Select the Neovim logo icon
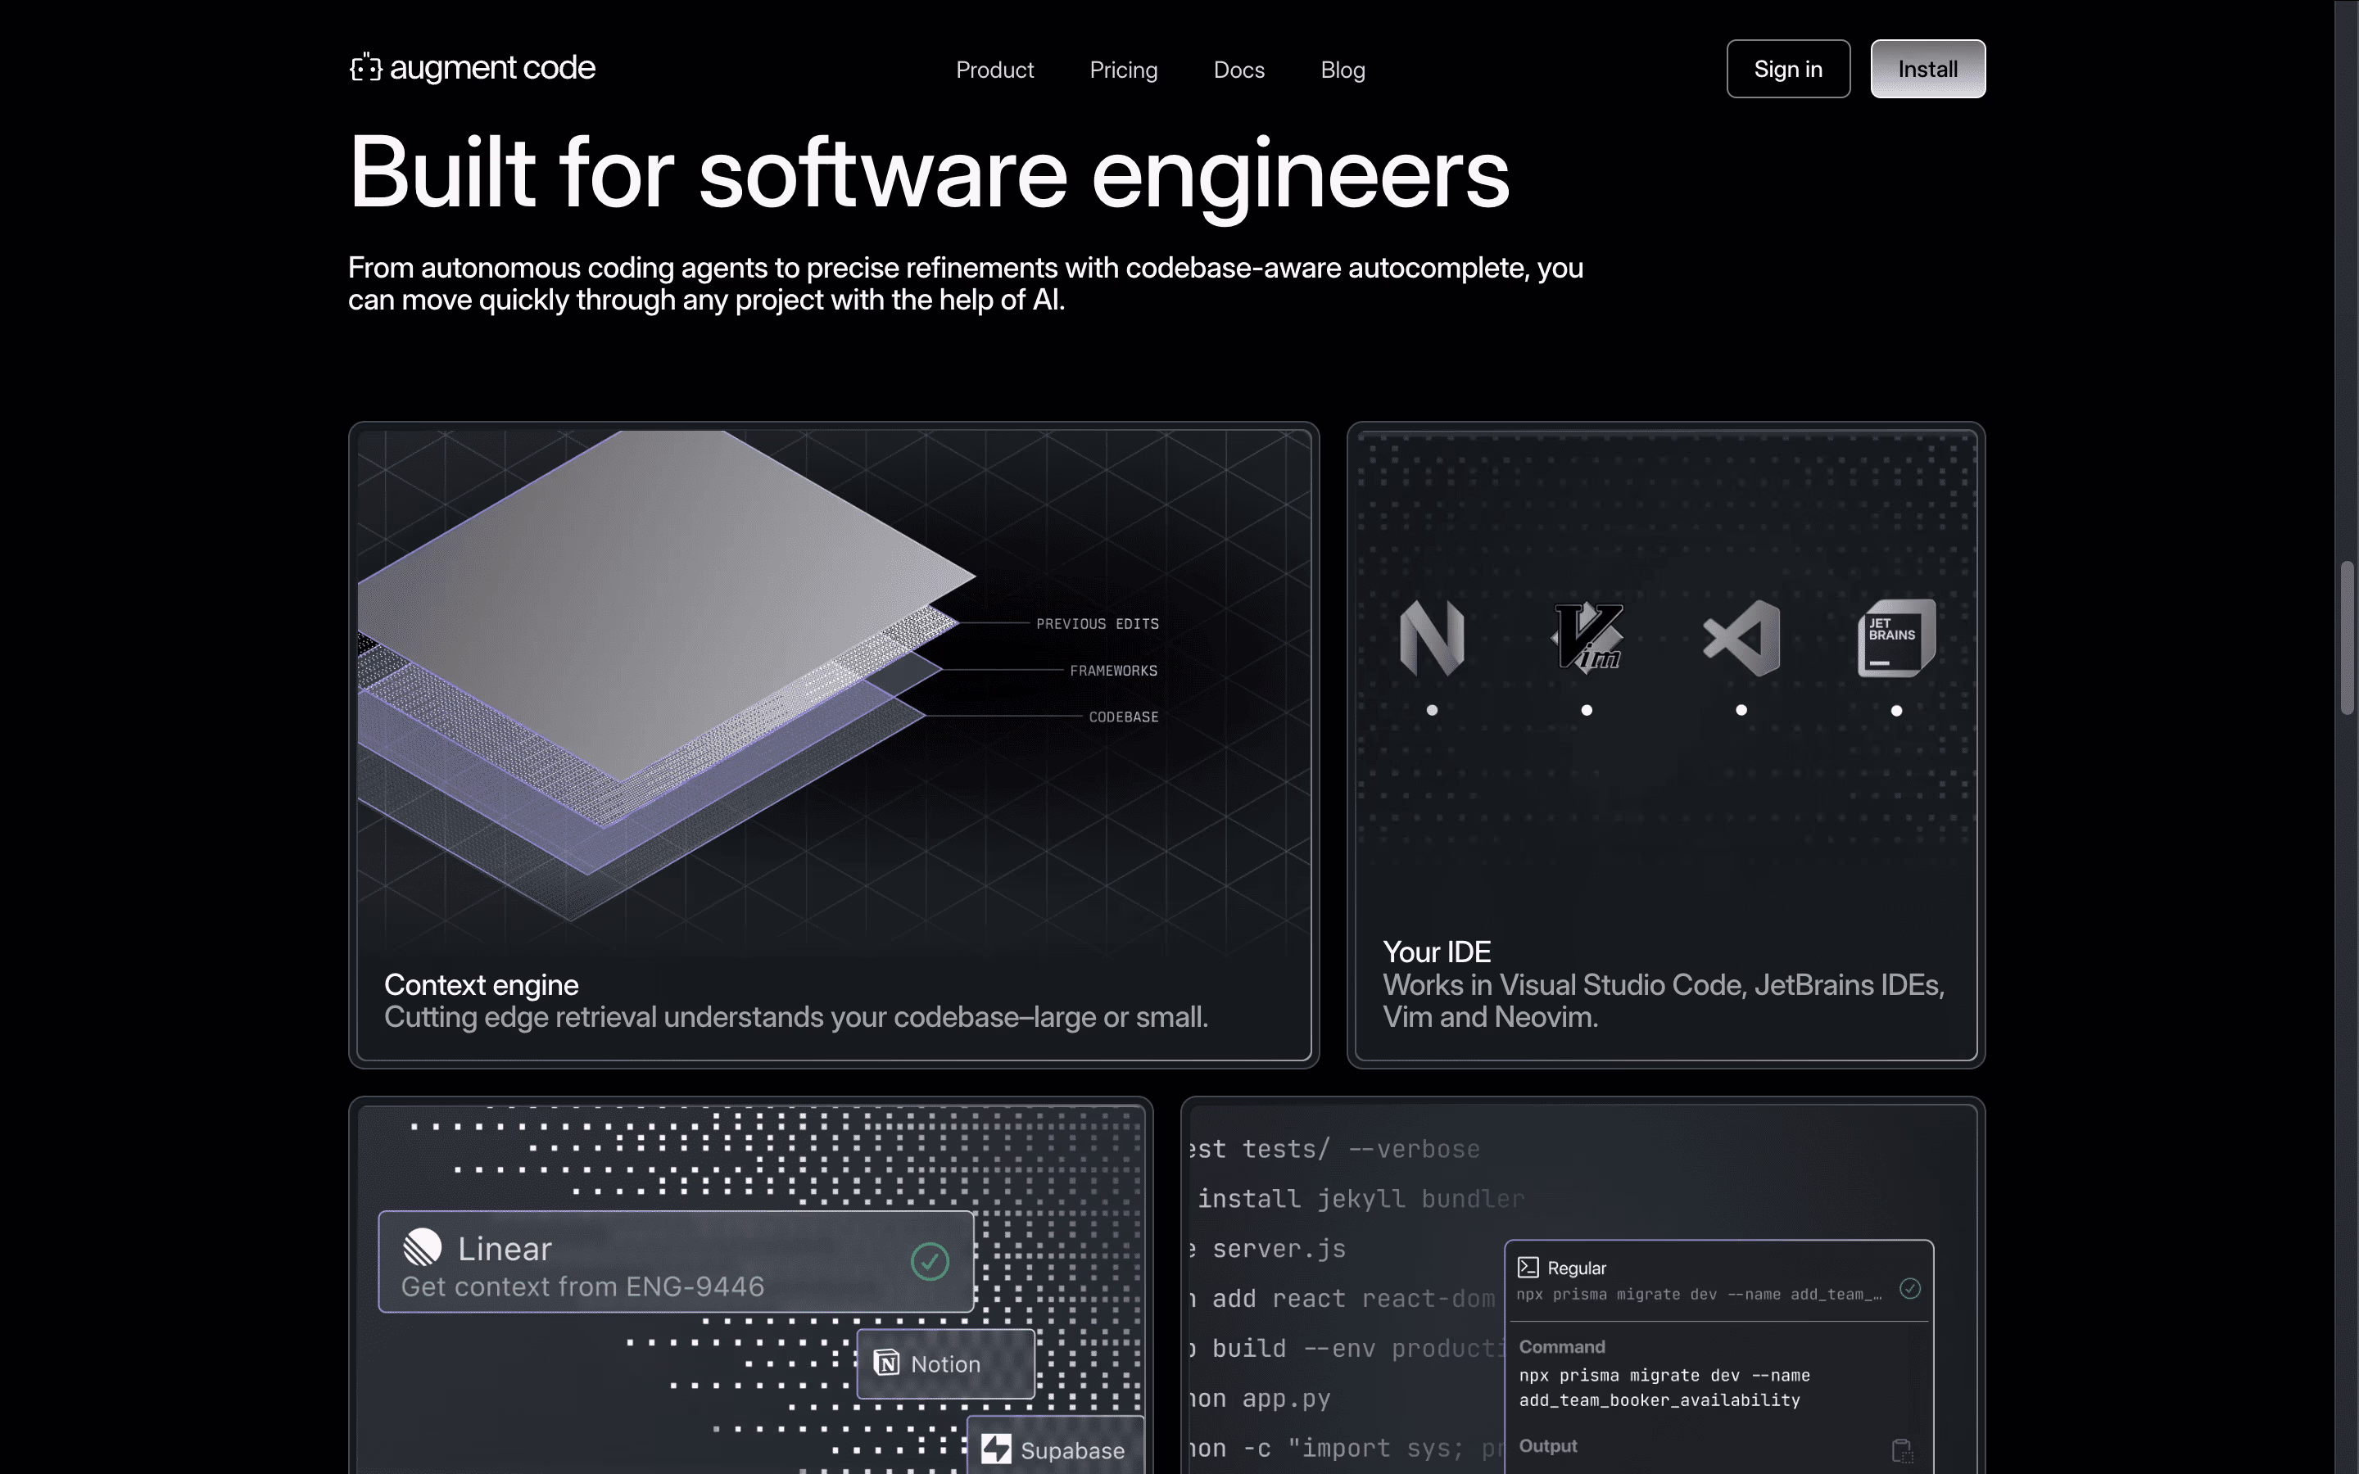The height and width of the screenshot is (1474, 2359). tap(1432, 638)
